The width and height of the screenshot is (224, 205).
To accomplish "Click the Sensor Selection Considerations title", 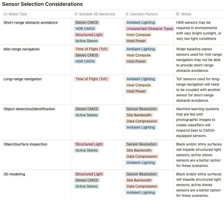I will pyautogui.click(x=42, y=4).
